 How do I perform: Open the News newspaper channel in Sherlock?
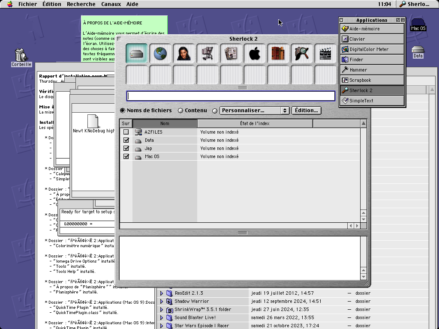pyautogui.click(x=231, y=53)
